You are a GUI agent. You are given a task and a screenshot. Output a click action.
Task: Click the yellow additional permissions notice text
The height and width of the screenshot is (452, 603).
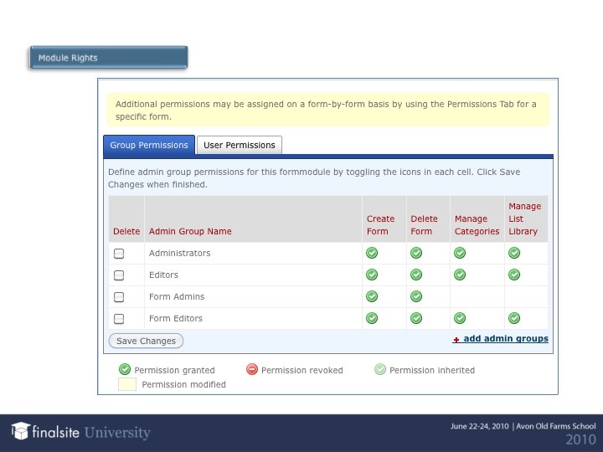(x=326, y=110)
